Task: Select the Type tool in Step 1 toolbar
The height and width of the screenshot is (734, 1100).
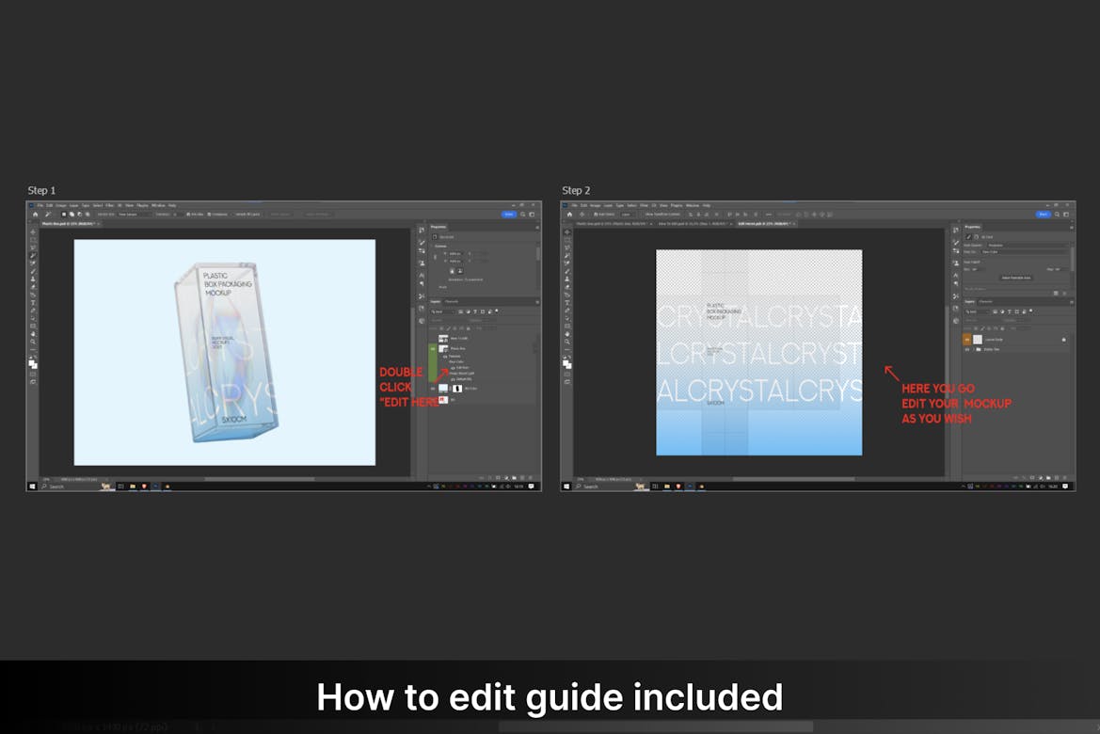Action: [33, 302]
